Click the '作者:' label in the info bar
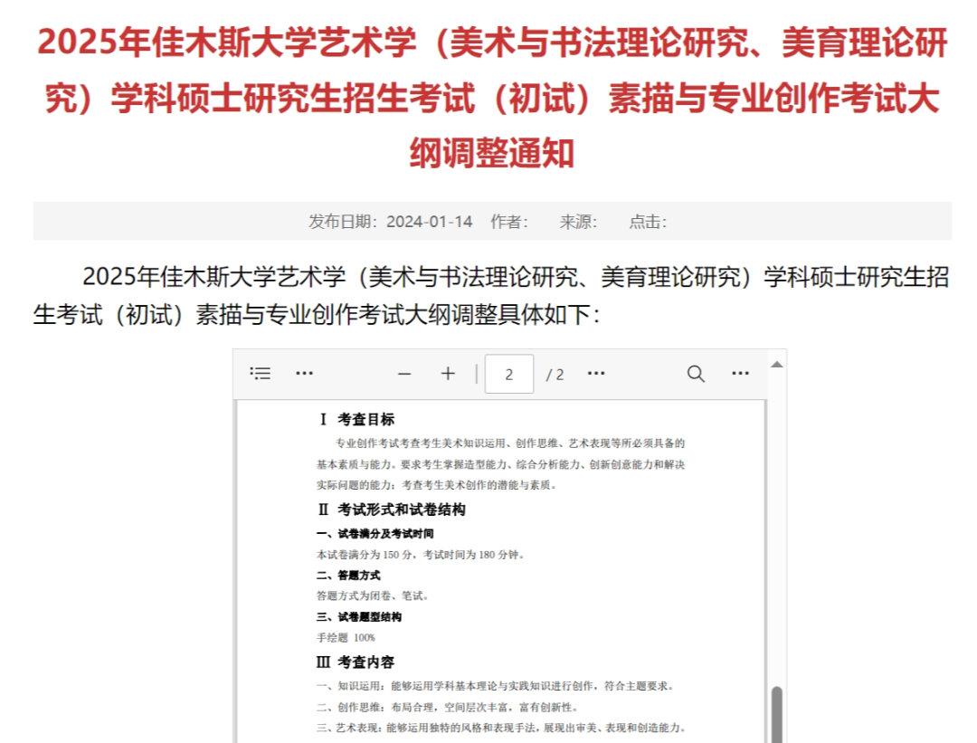Viewport: 977px width, 743px height. pyautogui.click(x=509, y=222)
